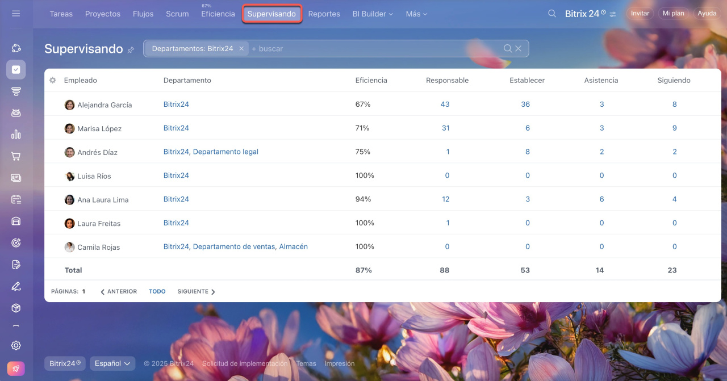727x381 pixels.
Task: Click the collaboration circles icon in sidebar
Action: tap(16, 48)
